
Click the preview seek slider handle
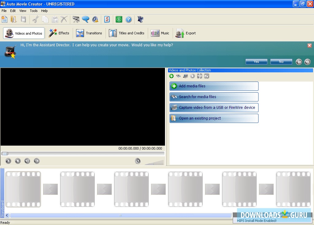click(5, 154)
